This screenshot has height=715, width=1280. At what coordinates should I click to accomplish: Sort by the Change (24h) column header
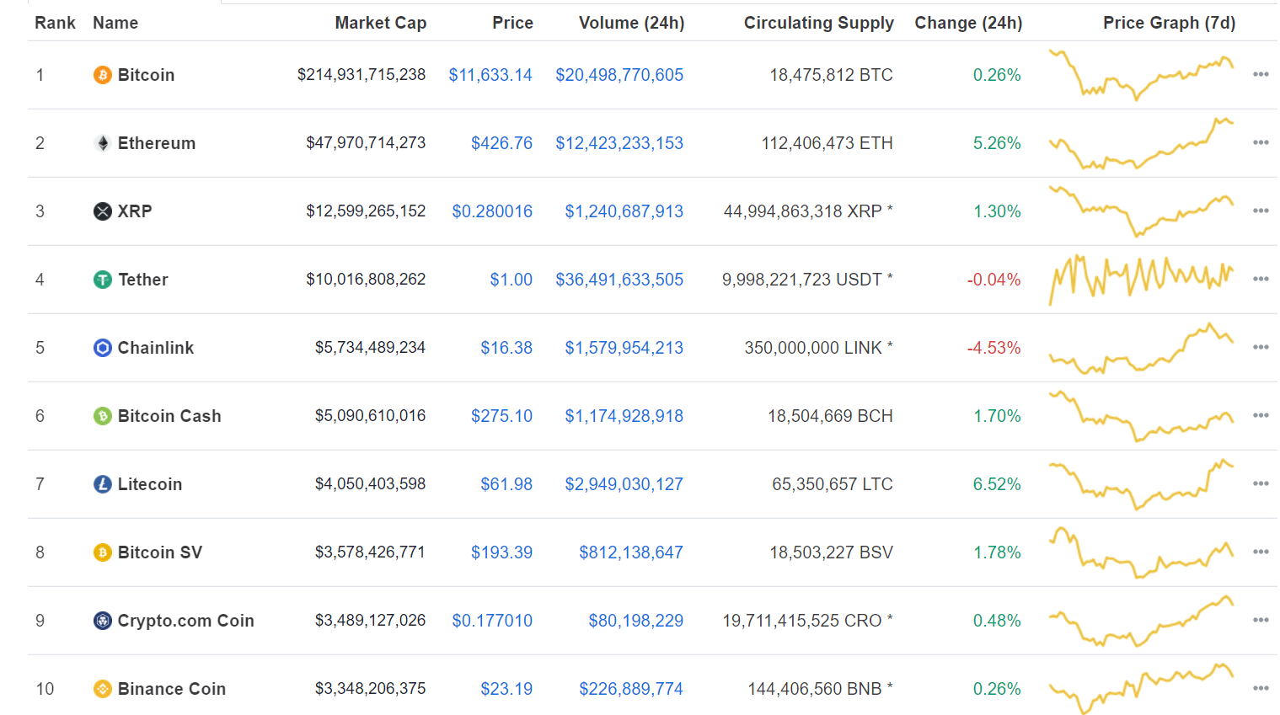click(968, 23)
